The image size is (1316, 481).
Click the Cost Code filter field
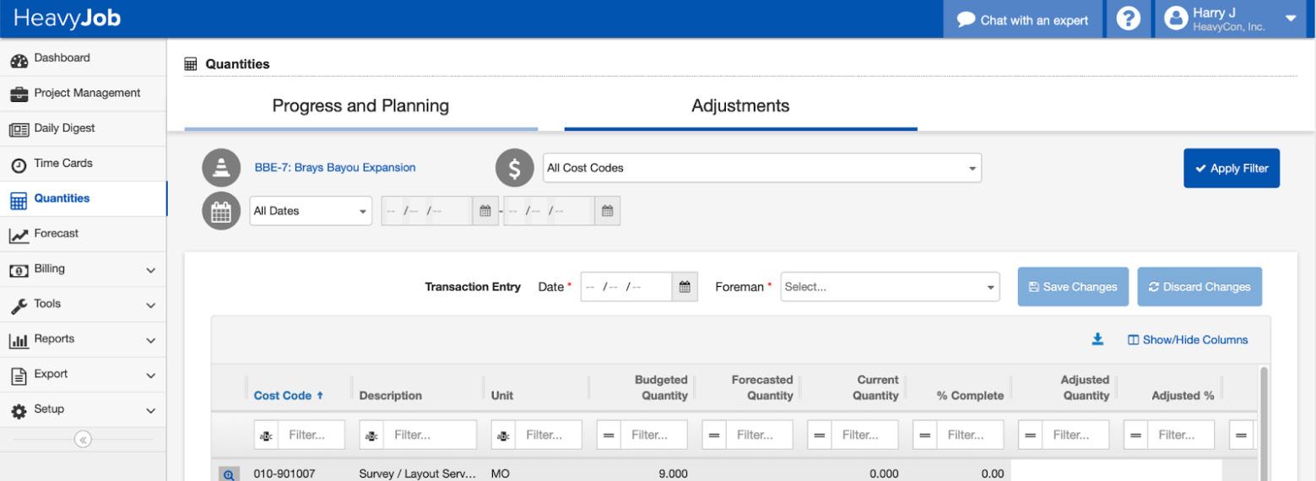pyautogui.click(x=313, y=435)
